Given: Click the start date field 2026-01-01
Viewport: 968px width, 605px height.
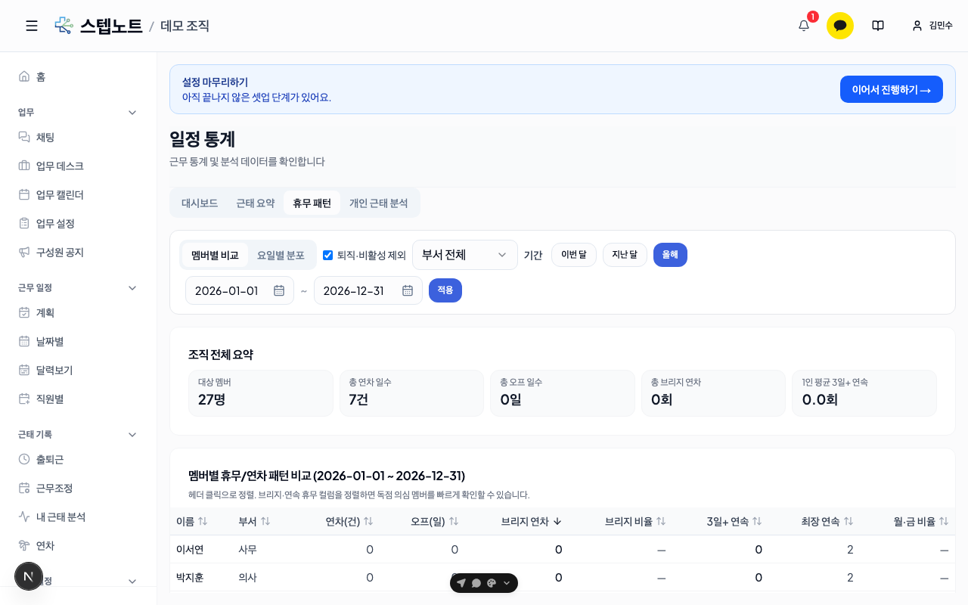Looking at the screenshot, I should [240, 290].
